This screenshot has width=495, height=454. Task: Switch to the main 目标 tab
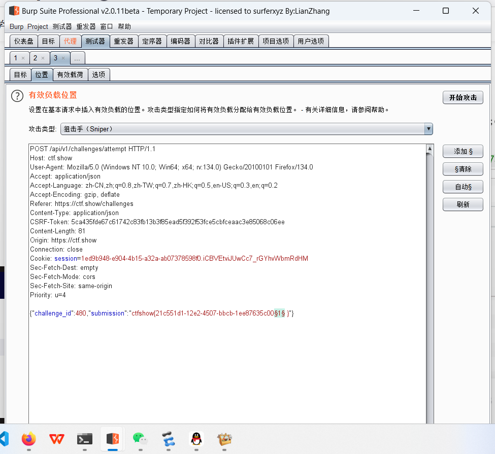point(48,41)
